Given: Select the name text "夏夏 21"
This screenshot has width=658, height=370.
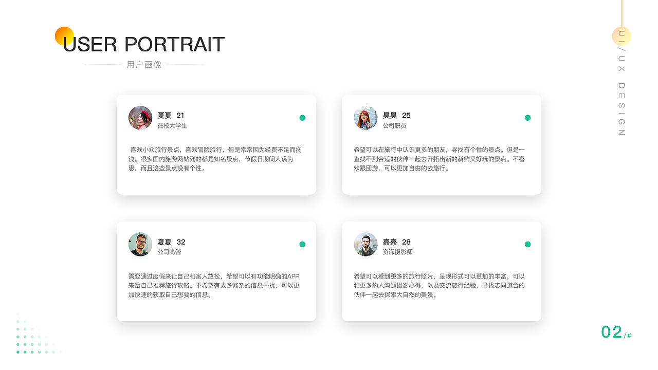Looking at the screenshot, I should 171,115.
